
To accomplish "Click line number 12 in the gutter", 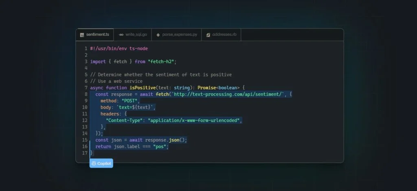I will coord(85,120).
